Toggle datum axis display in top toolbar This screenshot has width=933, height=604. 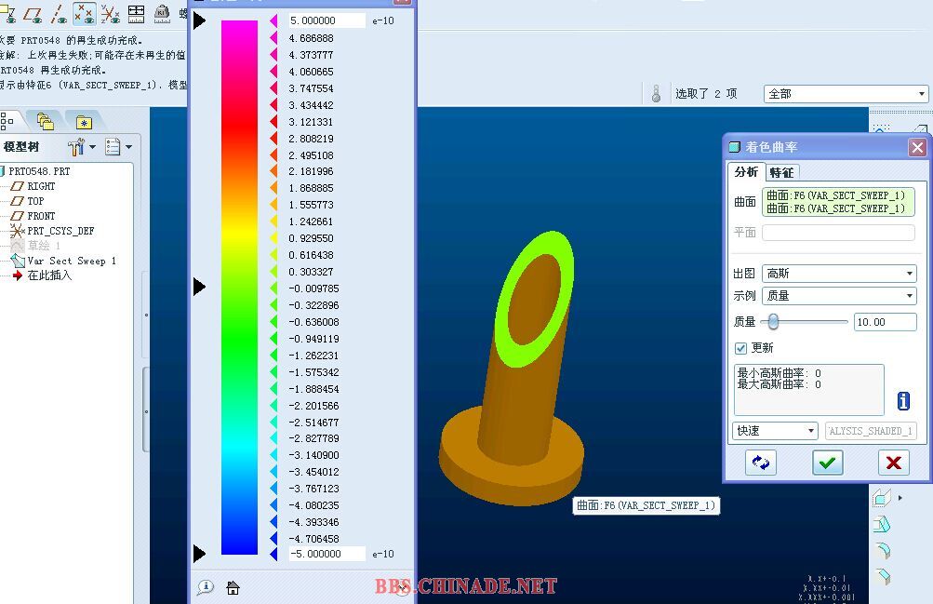pos(59,13)
